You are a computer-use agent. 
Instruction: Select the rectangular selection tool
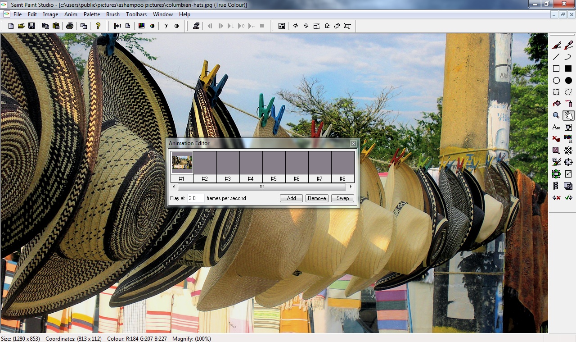click(556, 92)
